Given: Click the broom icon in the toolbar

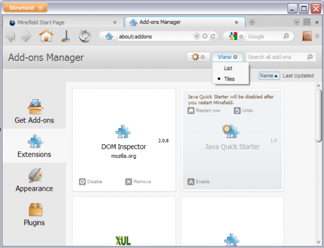Looking at the screenshot, I should [65, 36].
